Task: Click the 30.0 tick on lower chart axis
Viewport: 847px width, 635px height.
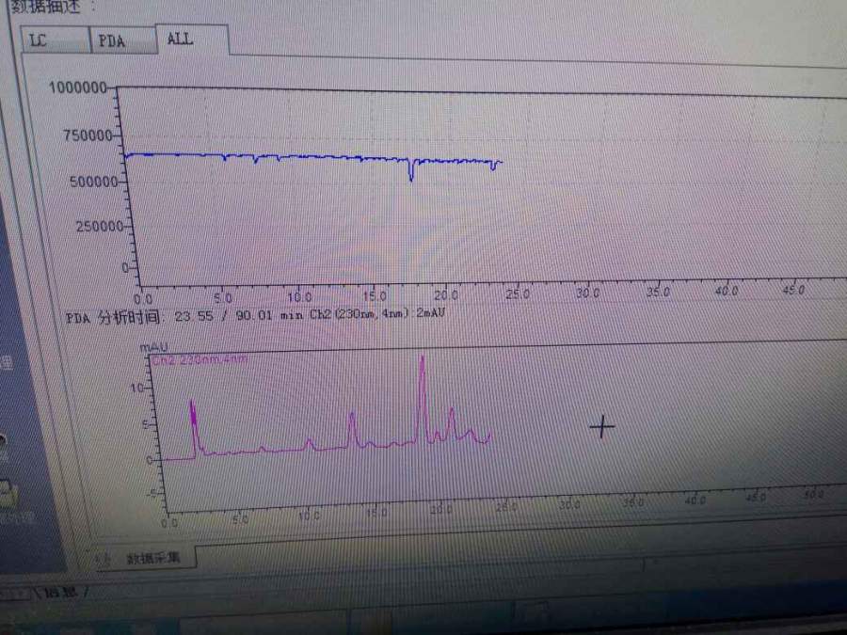Action: point(569,504)
